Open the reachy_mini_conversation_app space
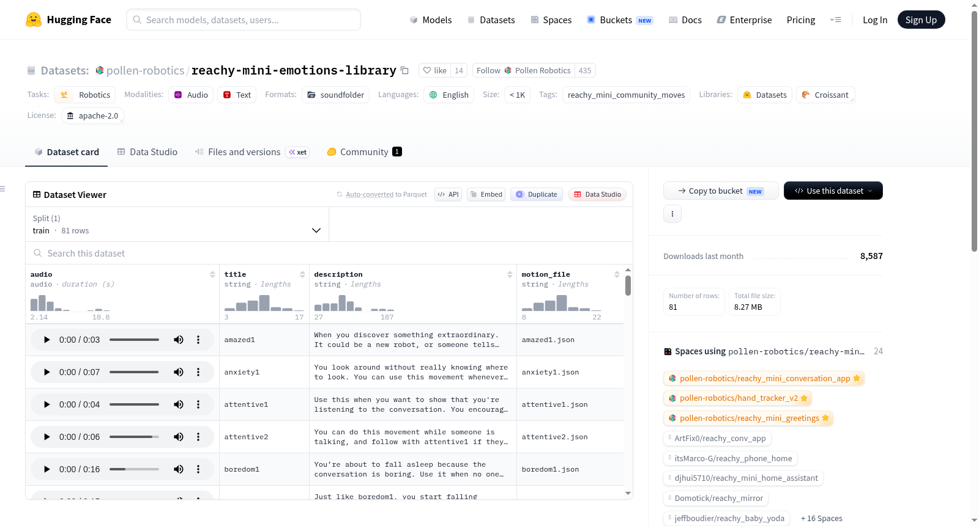 pyautogui.click(x=764, y=378)
